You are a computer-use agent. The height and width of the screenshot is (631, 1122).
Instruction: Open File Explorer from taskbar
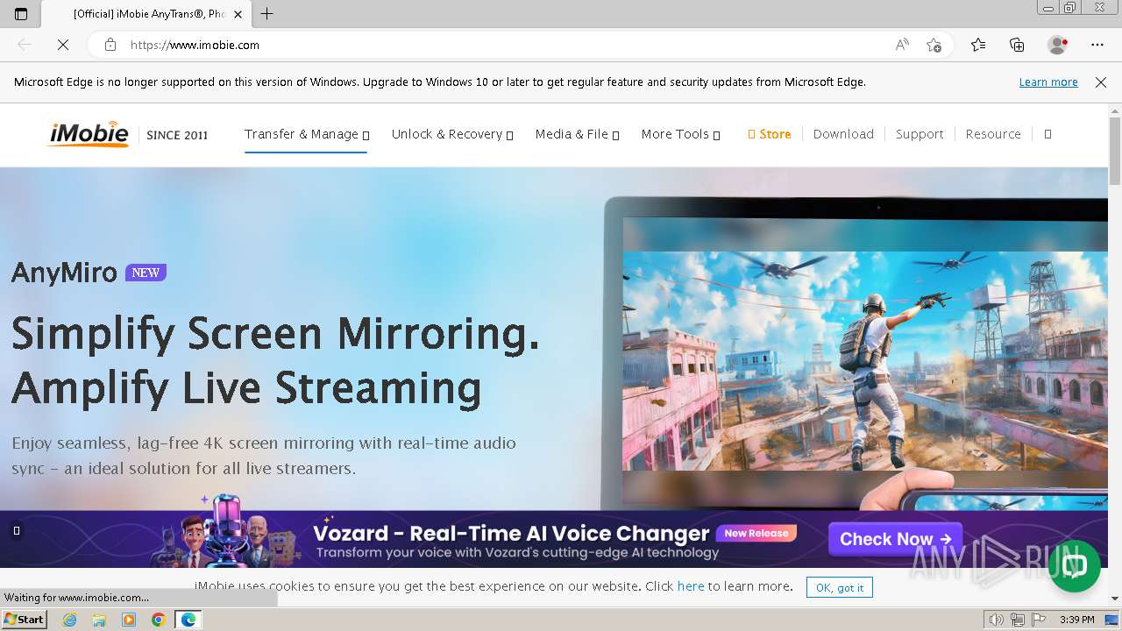point(99,620)
